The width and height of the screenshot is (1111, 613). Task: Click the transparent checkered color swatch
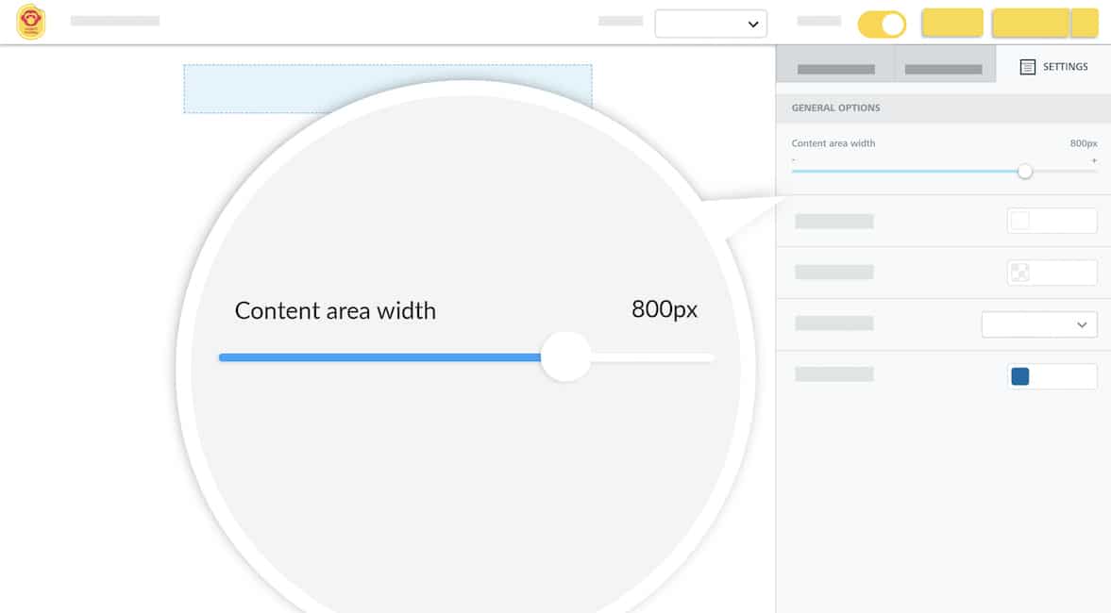point(1020,273)
